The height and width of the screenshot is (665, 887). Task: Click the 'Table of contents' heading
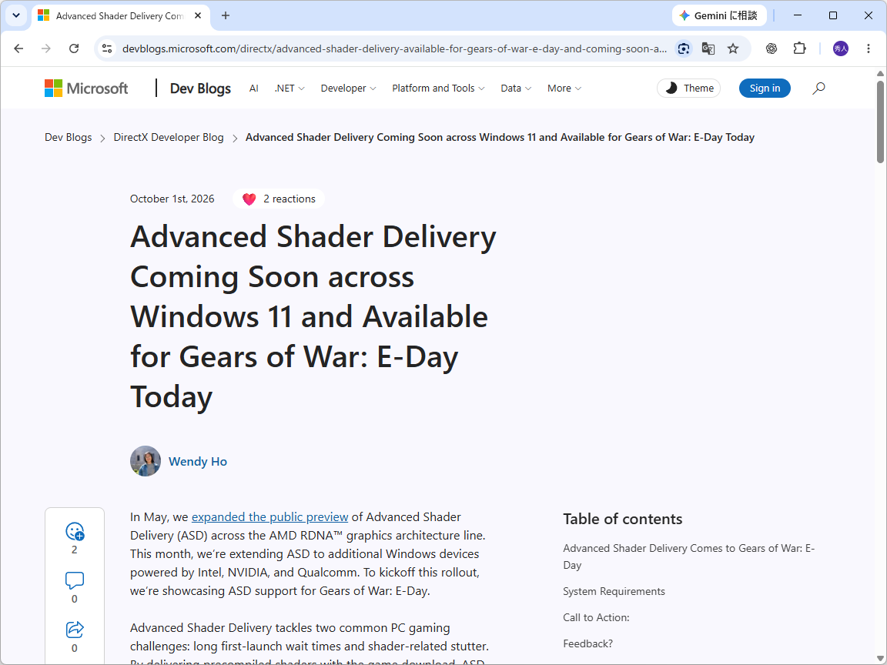click(622, 519)
